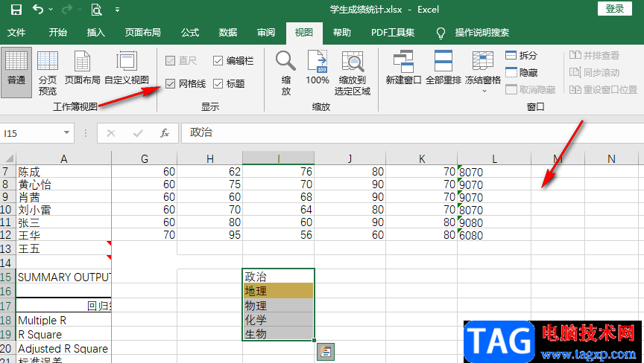Screen dimensions: 644x363
Task: Click the SUMMARY OUTPUT cell
Action: pyautogui.click(x=63, y=277)
